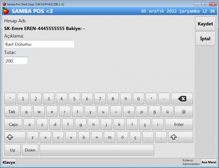
Task: Focus the Tutar amount field
Action: pyautogui.click(x=16, y=61)
